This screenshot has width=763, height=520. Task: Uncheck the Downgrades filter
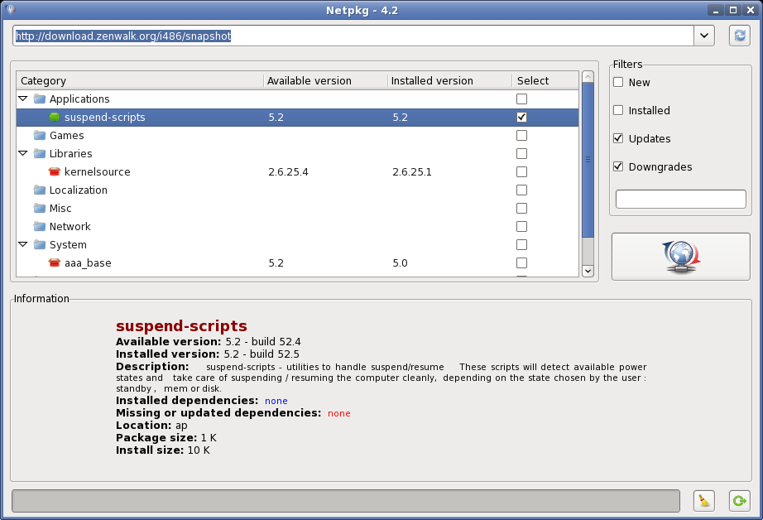[618, 167]
